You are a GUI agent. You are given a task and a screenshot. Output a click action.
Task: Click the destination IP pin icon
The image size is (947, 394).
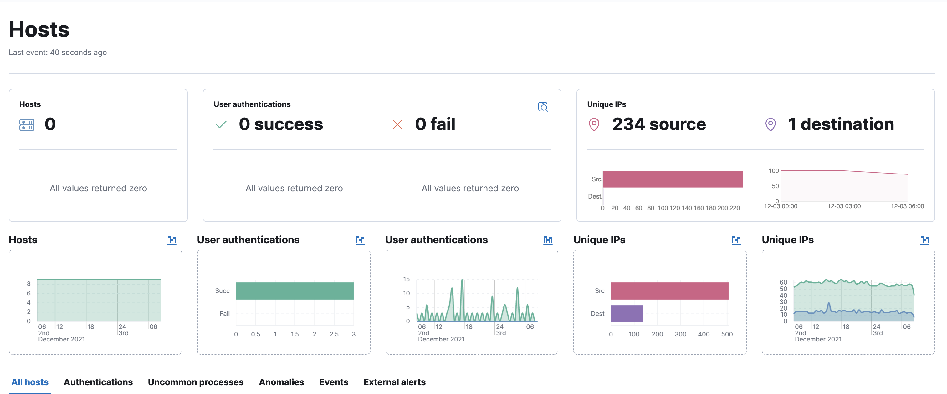[x=770, y=124]
